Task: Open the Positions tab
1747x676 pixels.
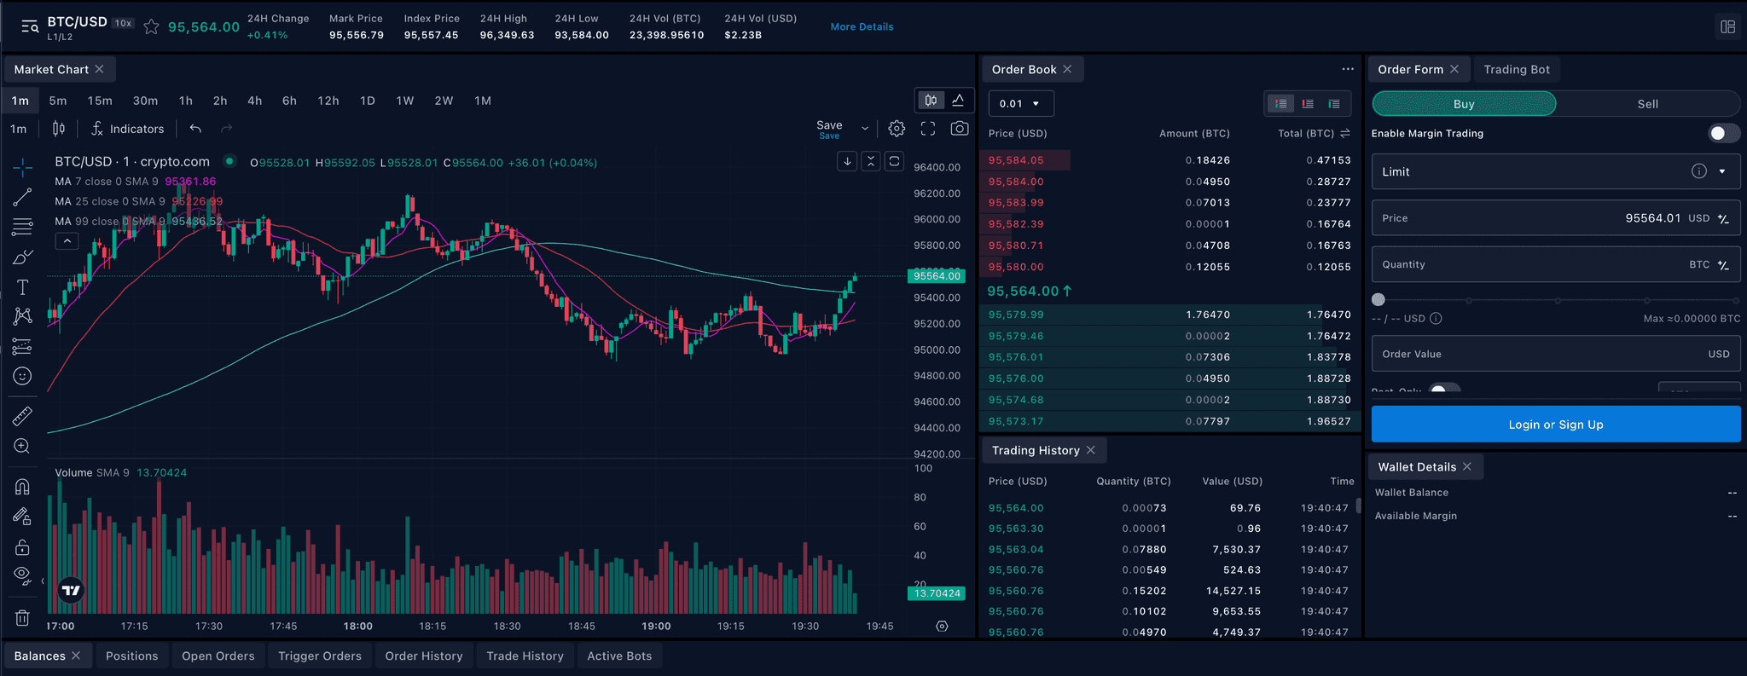Action: click(x=131, y=656)
